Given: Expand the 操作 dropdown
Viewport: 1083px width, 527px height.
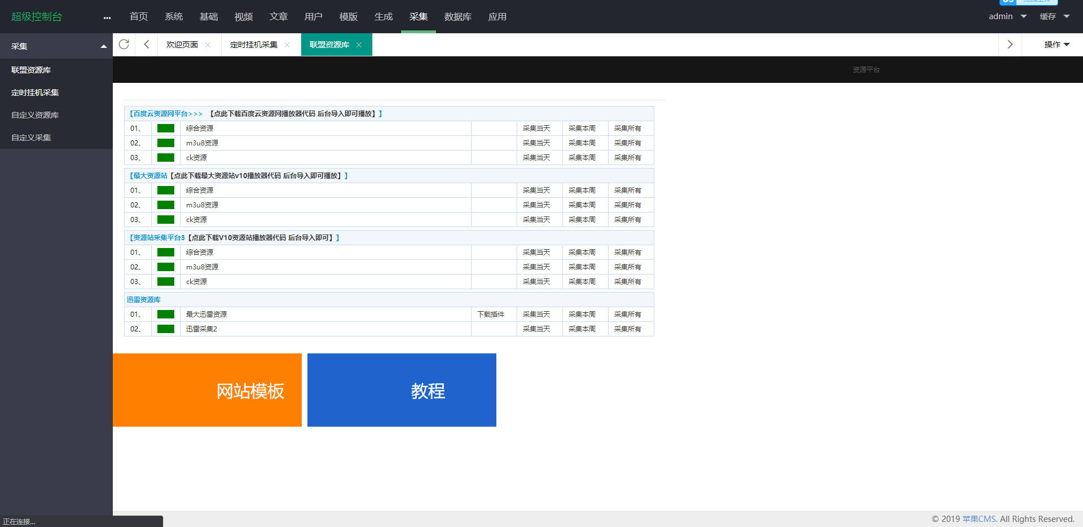Looking at the screenshot, I should (x=1056, y=45).
